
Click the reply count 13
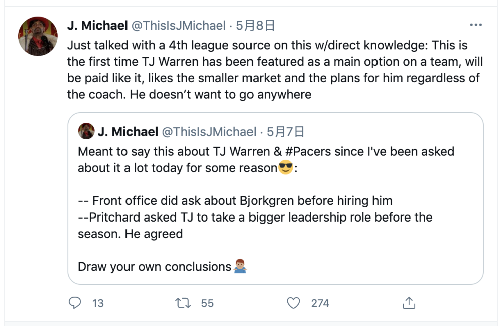tap(98, 303)
